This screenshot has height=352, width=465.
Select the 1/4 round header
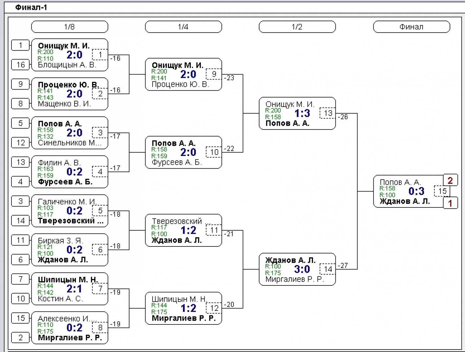[x=183, y=27]
